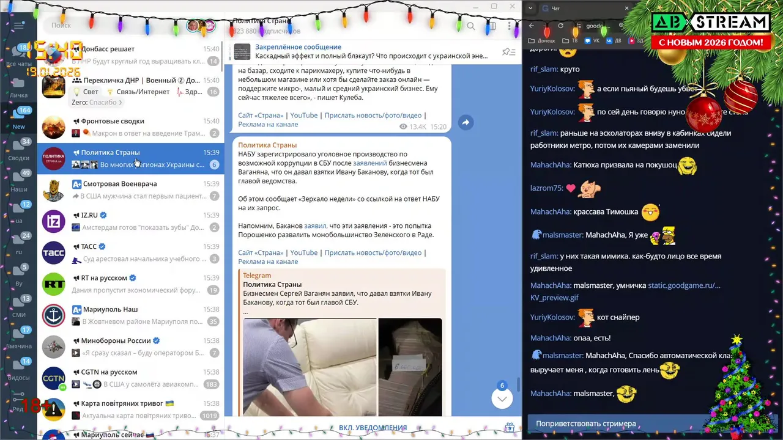Click the rif_slam username saying круто
The height and width of the screenshot is (440, 783).
pyautogui.click(x=544, y=69)
